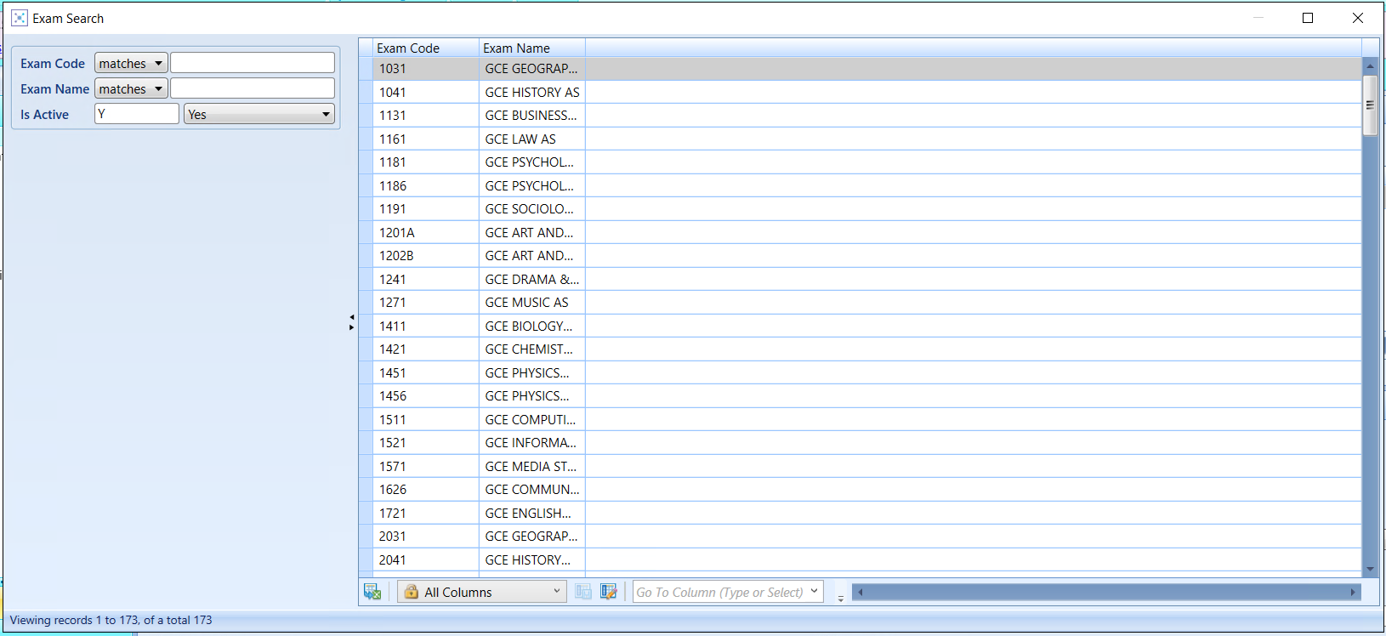Open the Exam Name matches operator dropdown
Image resolution: width=1386 pixels, height=636 pixels.
pos(131,88)
